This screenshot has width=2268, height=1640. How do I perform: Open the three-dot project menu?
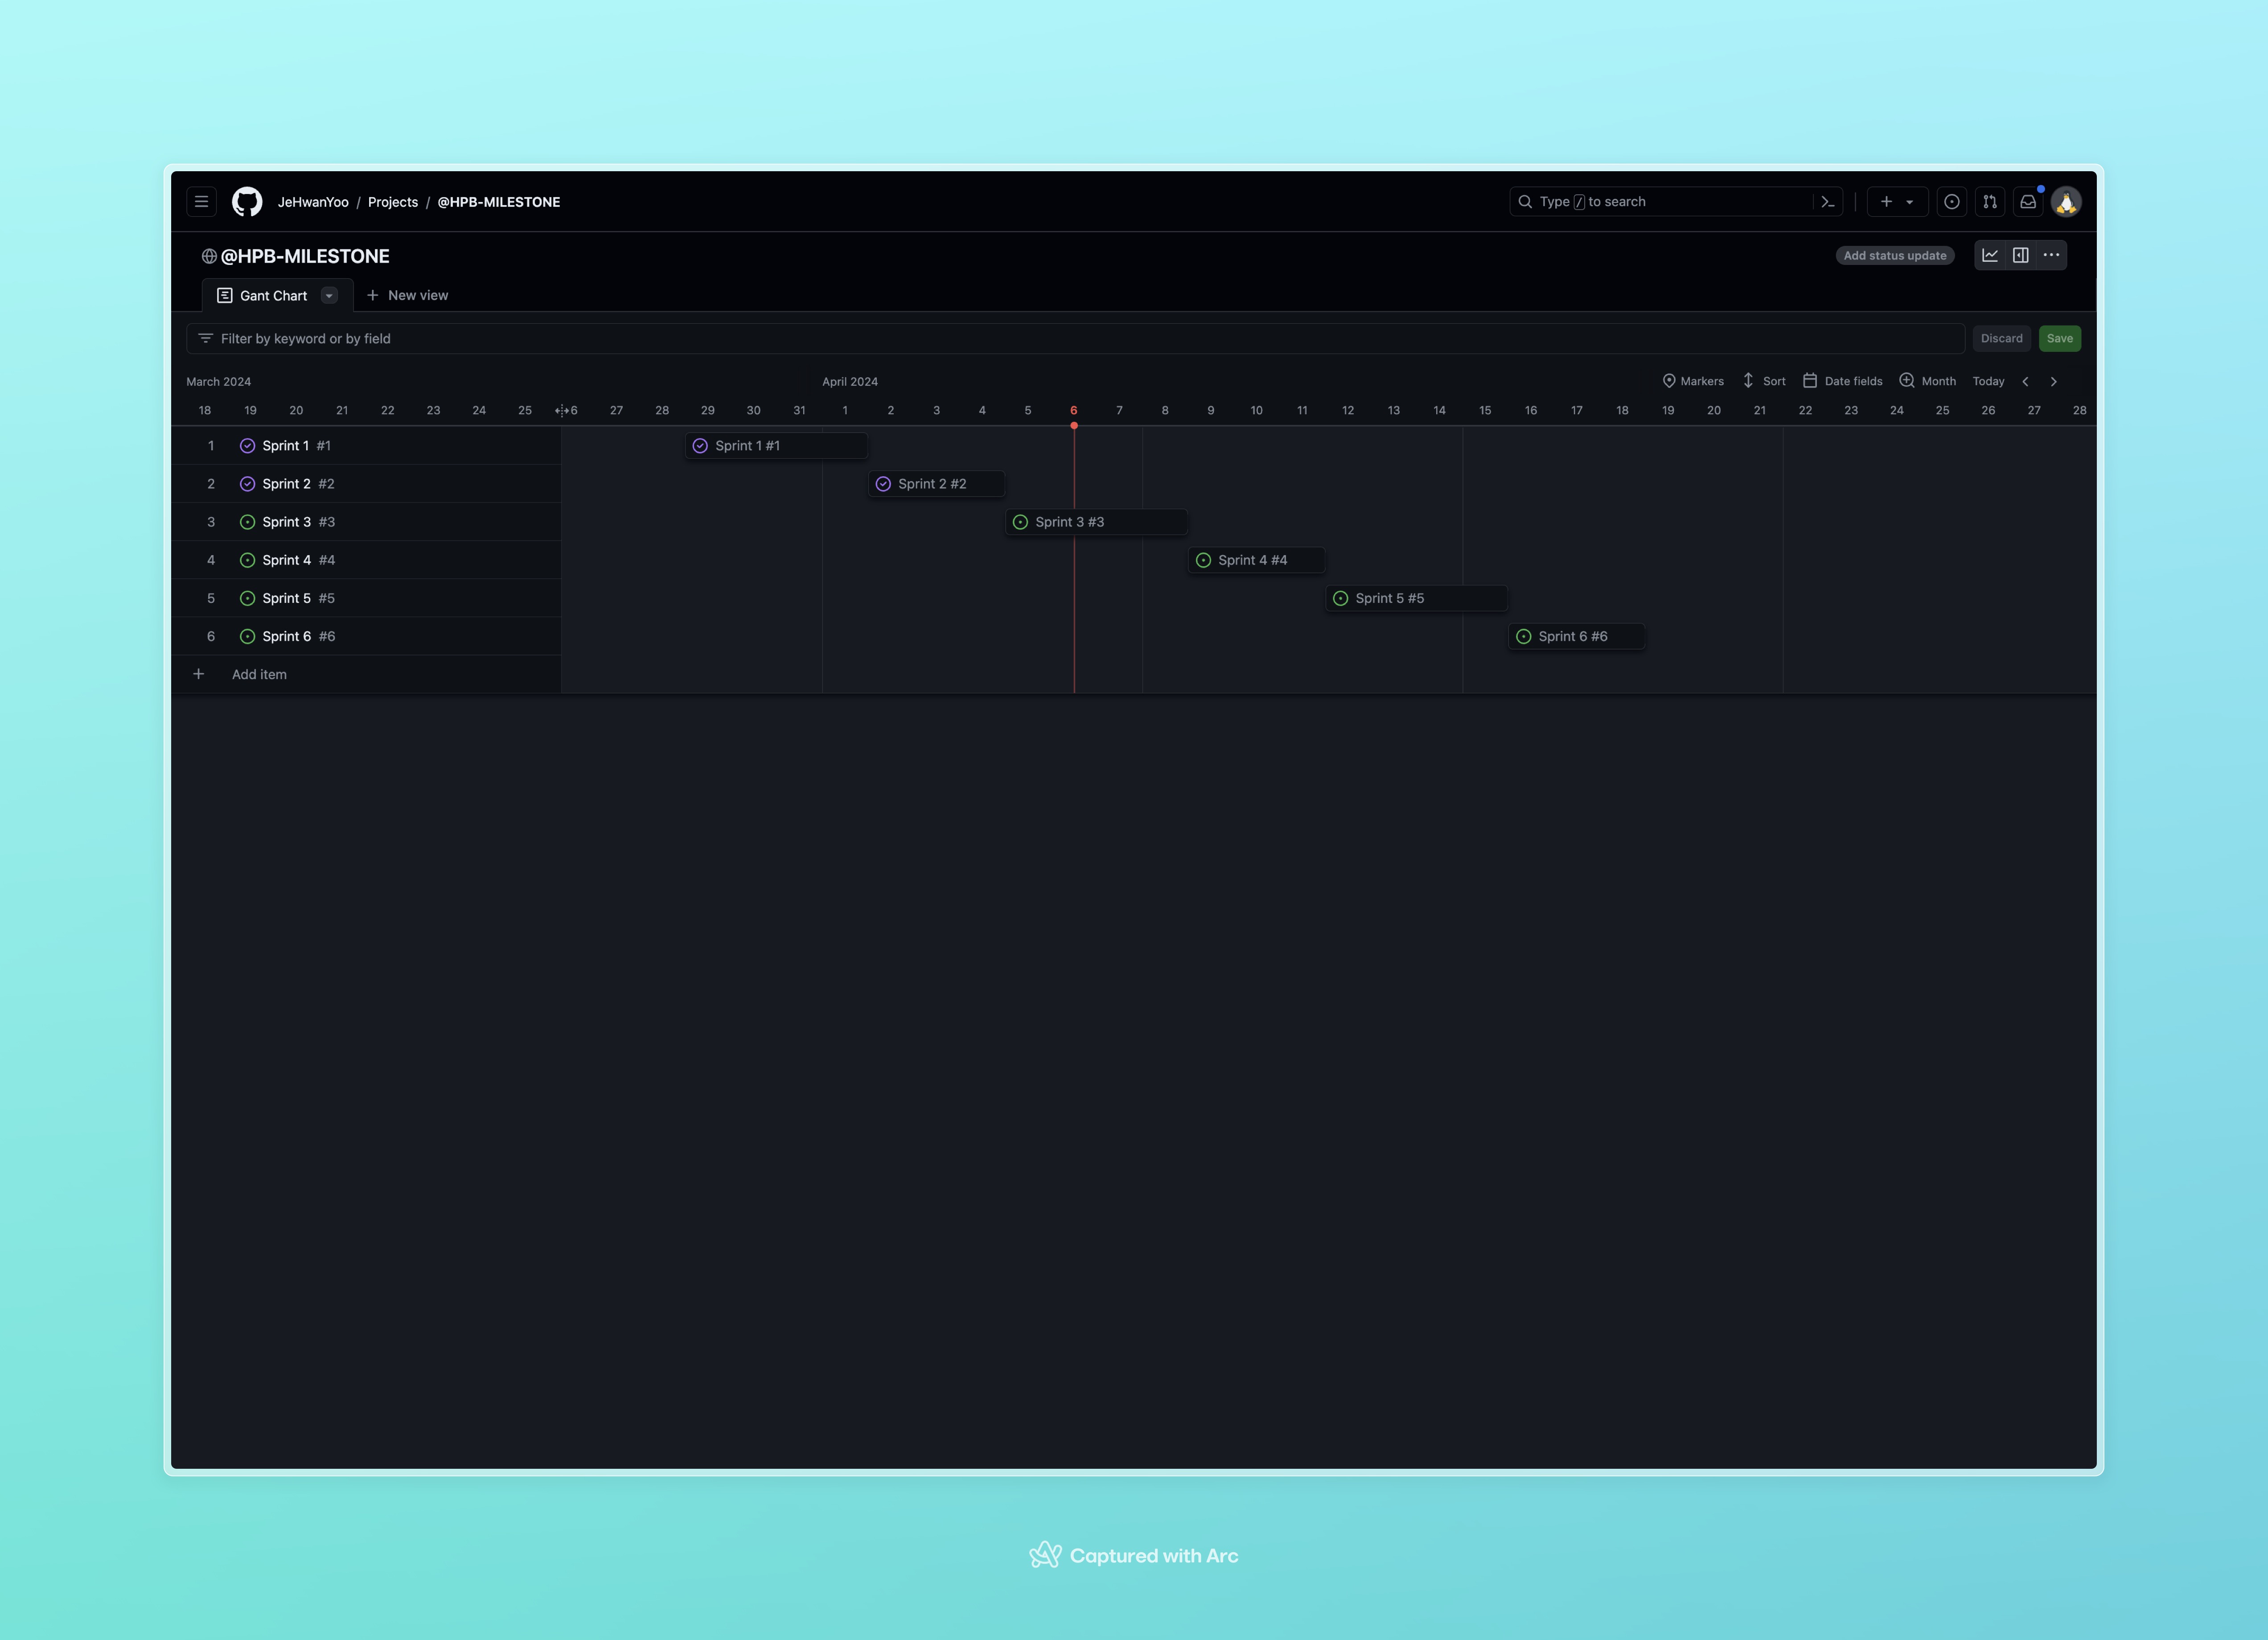click(2051, 255)
